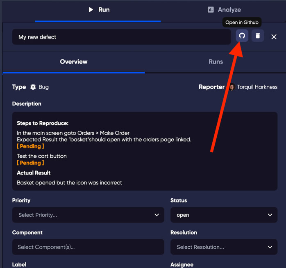The width and height of the screenshot is (286, 268).
Task: Open the Select Resolution dropdown
Action: (x=224, y=247)
